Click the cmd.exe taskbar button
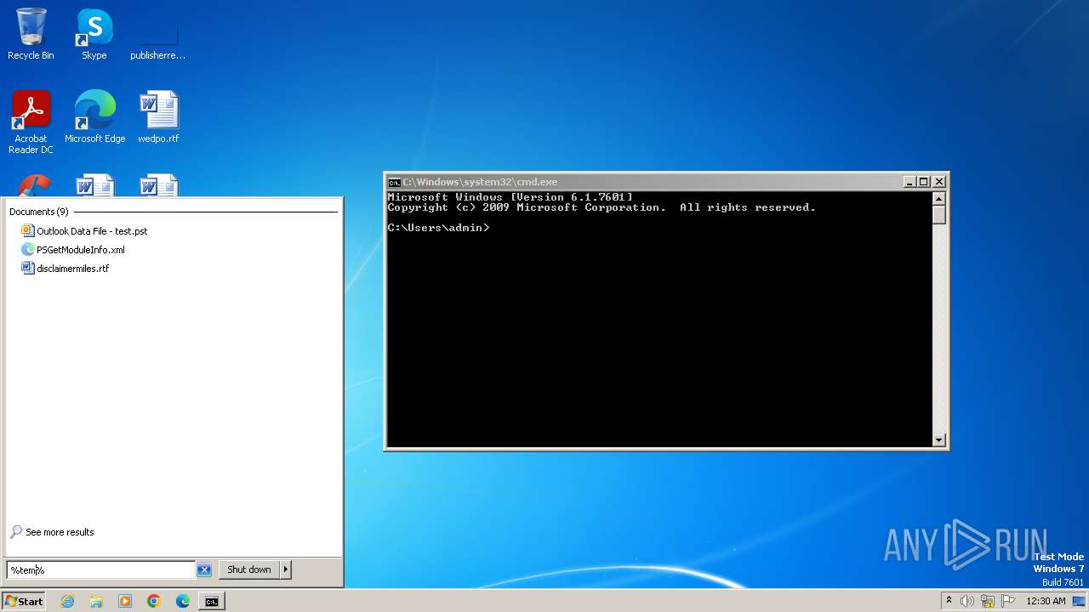The image size is (1089, 612). 212,601
